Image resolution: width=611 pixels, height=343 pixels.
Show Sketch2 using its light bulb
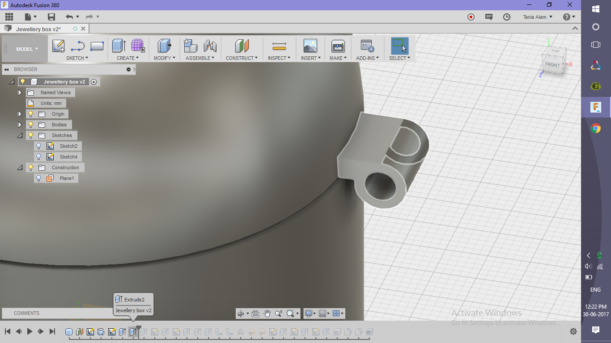(39, 146)
